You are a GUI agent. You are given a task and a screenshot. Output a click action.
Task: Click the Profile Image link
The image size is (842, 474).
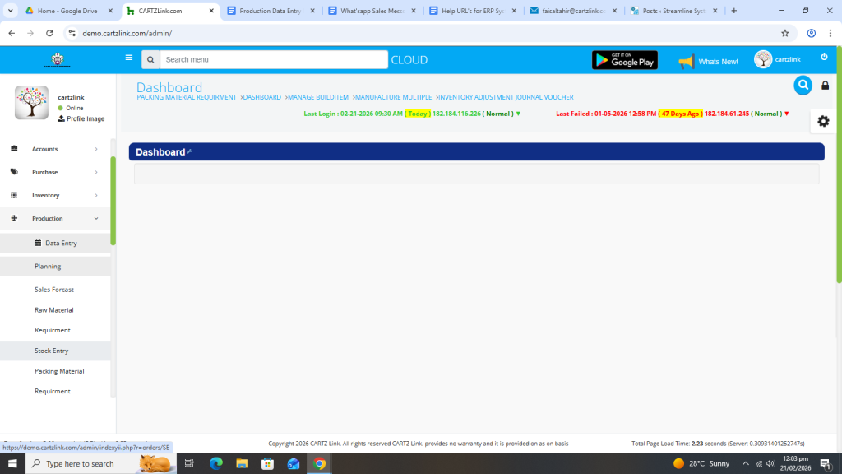(85, 118)
